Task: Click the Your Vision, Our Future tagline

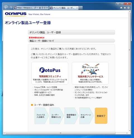Action: (39, 14)
